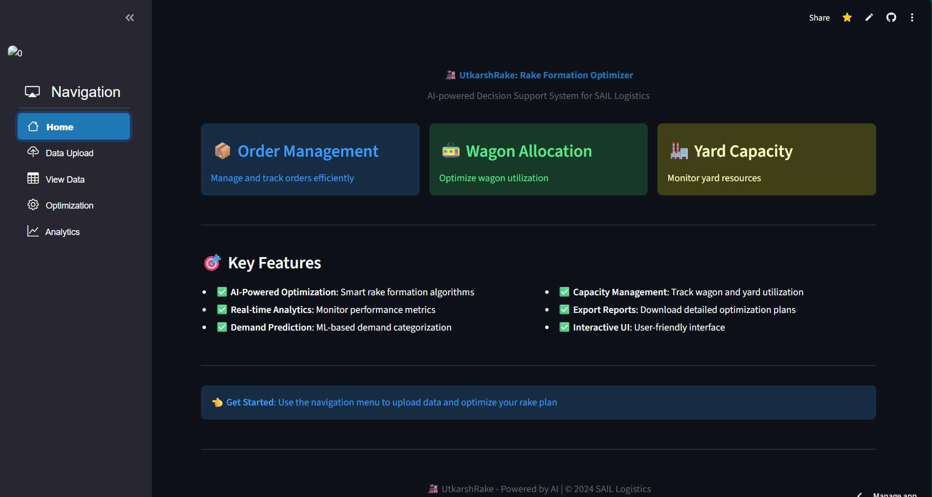Screen dimensions: 932x497
Task: Open the GitHub repository icon
Action: pyautogui.click(x=891, y=18)
